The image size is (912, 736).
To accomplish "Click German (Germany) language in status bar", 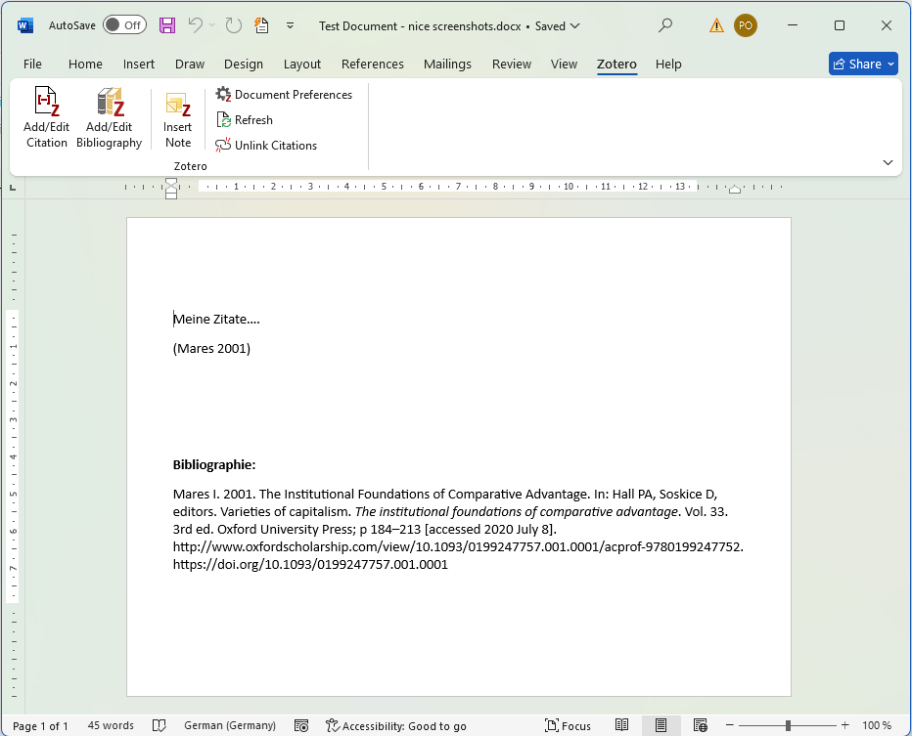I will tap(229, 725).
